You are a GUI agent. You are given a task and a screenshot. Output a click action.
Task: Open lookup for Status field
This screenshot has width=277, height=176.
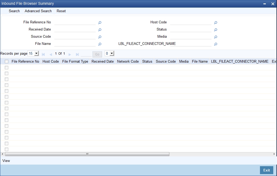[216, 30]
